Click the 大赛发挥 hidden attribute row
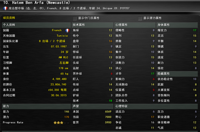 click(177, 90)
